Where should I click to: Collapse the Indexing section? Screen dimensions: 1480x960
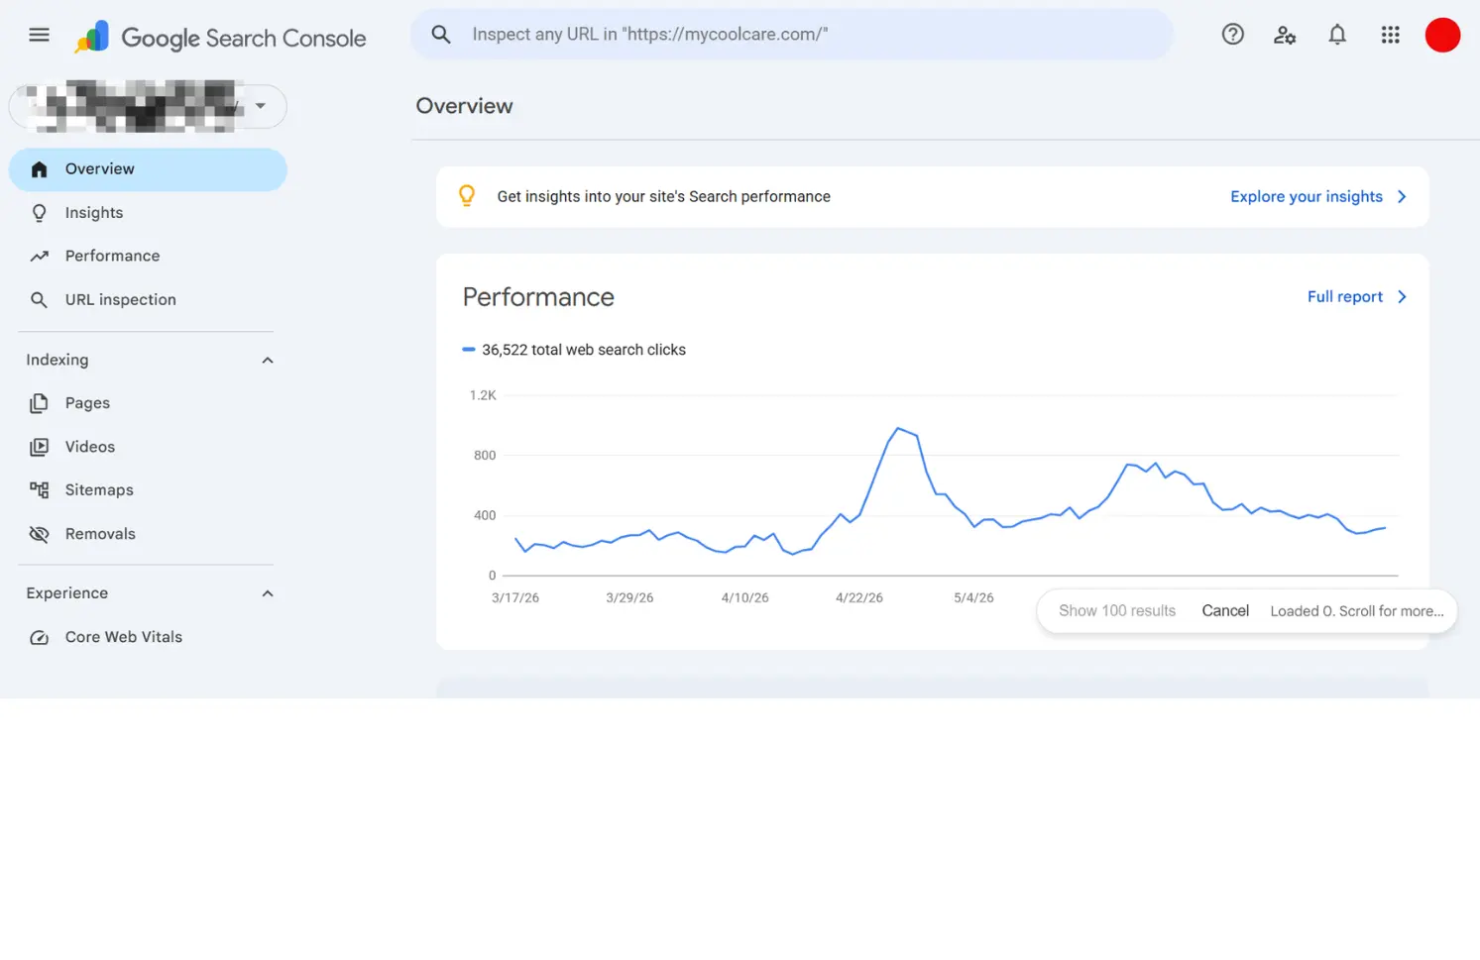coord(267,360)
